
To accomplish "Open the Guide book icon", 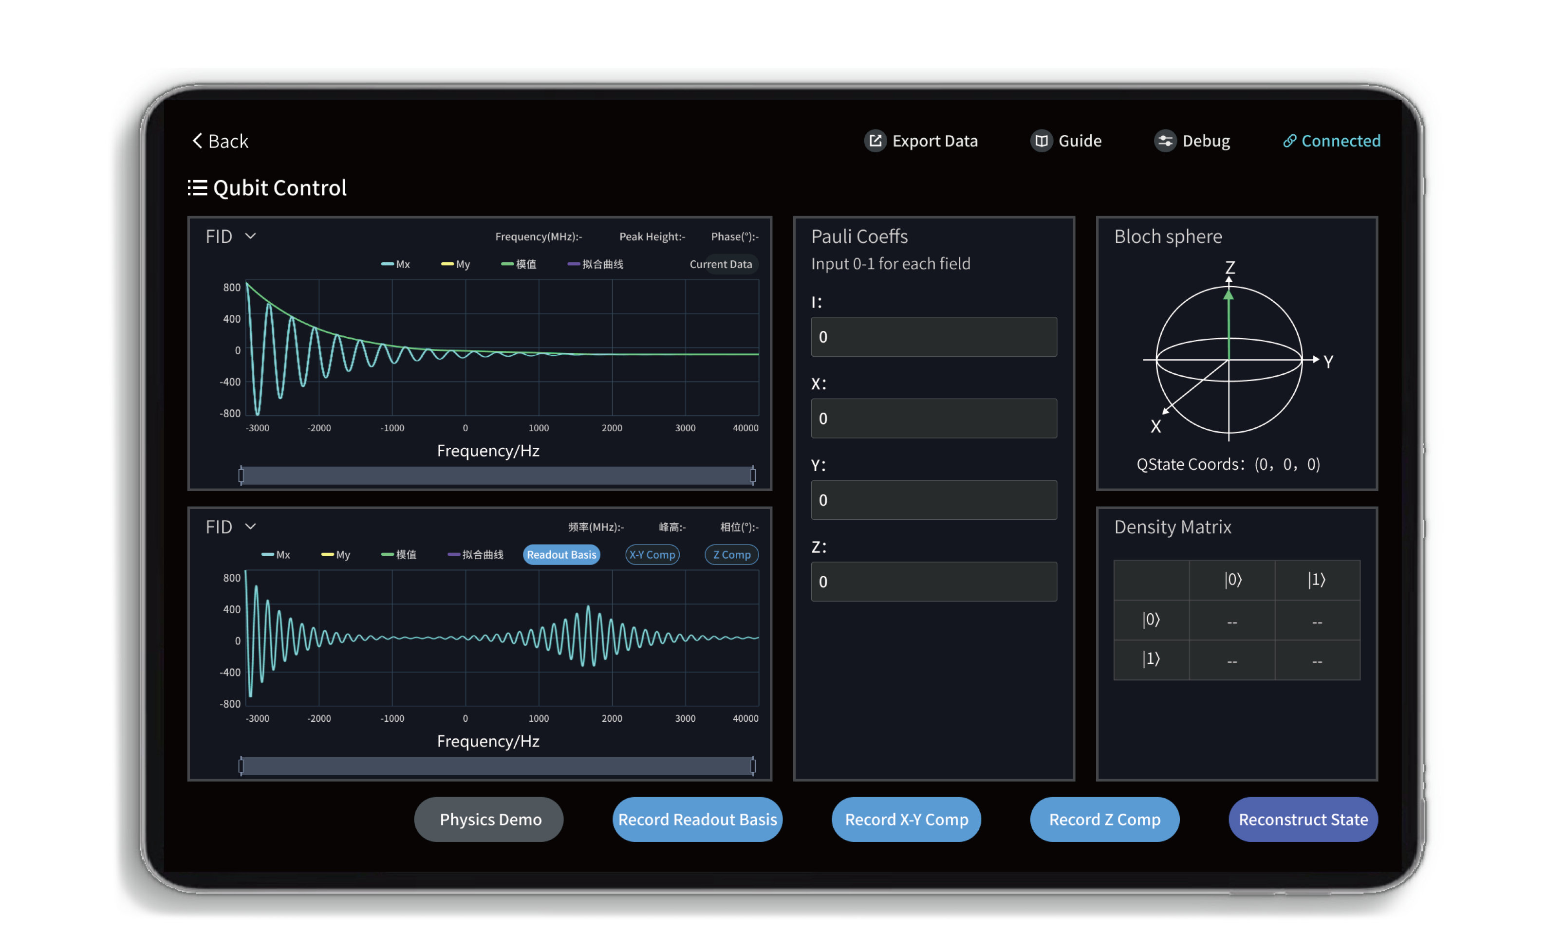I will [1041, 141].
